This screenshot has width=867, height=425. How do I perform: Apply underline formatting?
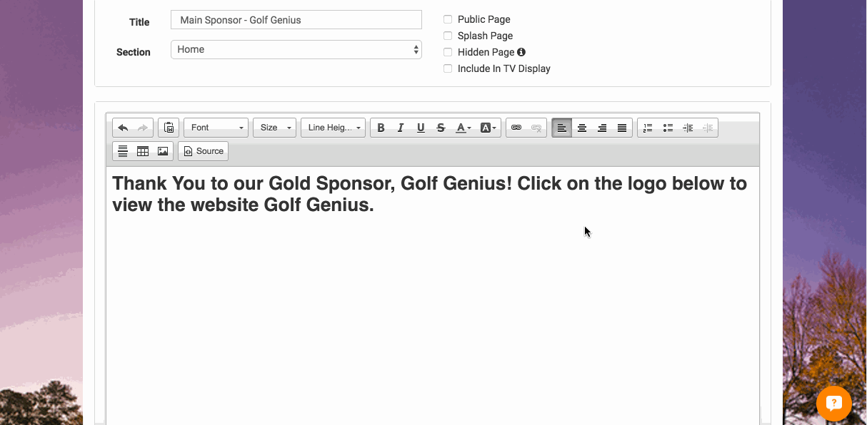point(421,128)
